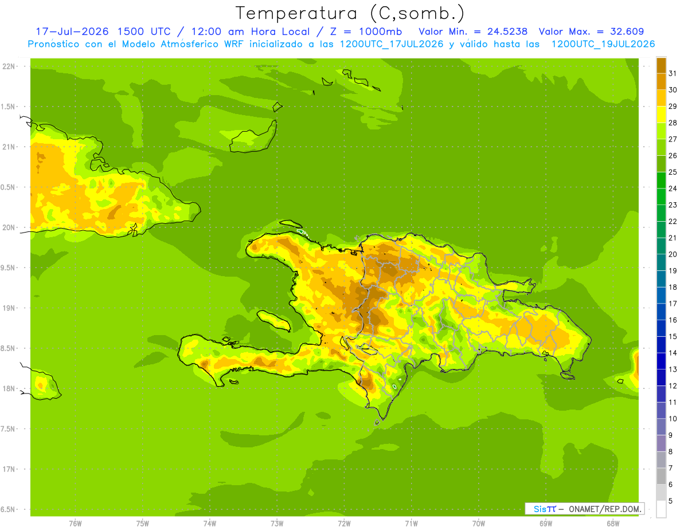Click the legend value 29
This screenshot has width=688, height=531.
(x=673, y=107)
